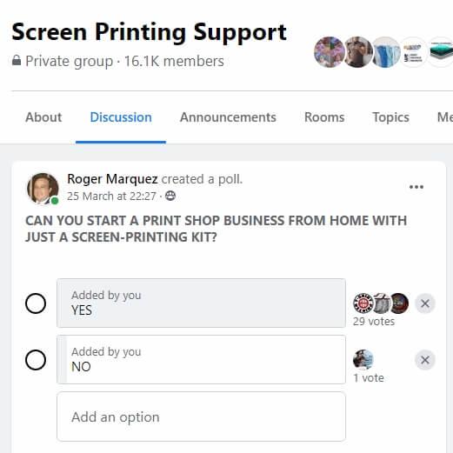The height and width of the screenshot is (453, 453).
Task: Click the Add an option field
Action: tap(202, 416)
